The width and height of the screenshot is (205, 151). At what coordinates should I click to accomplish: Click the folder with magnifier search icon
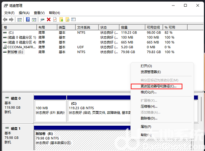pos(67,19)
